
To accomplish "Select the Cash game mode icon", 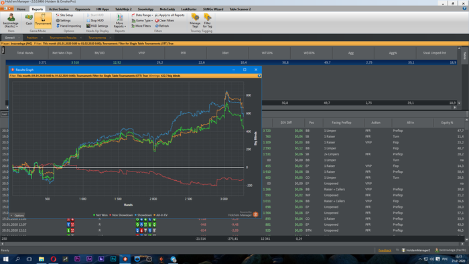I will tap(29, 19).
